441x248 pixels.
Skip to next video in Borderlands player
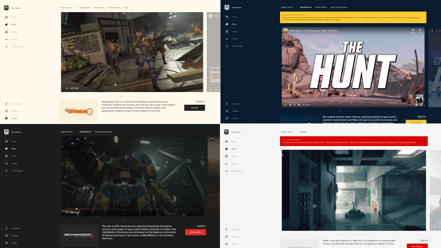(x=294, y=105)
